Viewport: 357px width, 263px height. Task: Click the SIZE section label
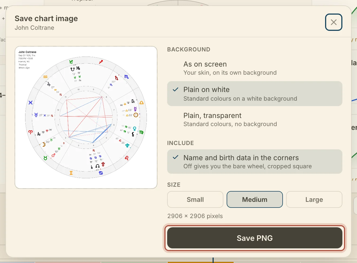(x=174, y=185)
